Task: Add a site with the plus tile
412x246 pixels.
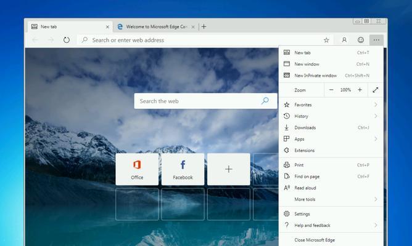Action: point(229,169)
